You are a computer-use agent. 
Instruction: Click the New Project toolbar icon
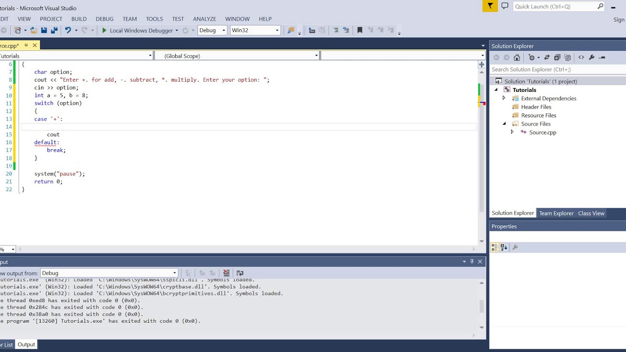pos(18,30)
